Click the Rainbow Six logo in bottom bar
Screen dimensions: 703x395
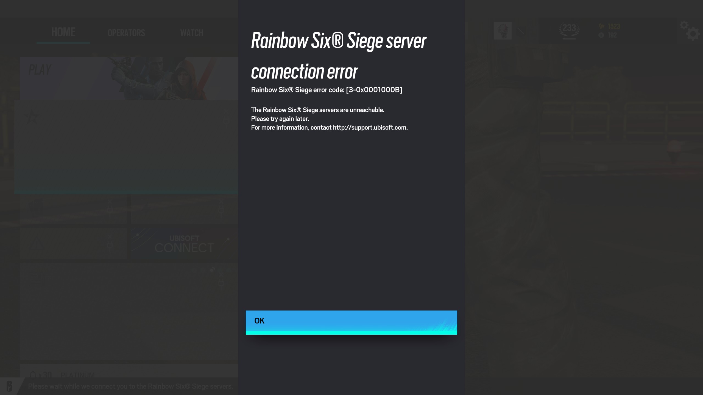(9, 386)
